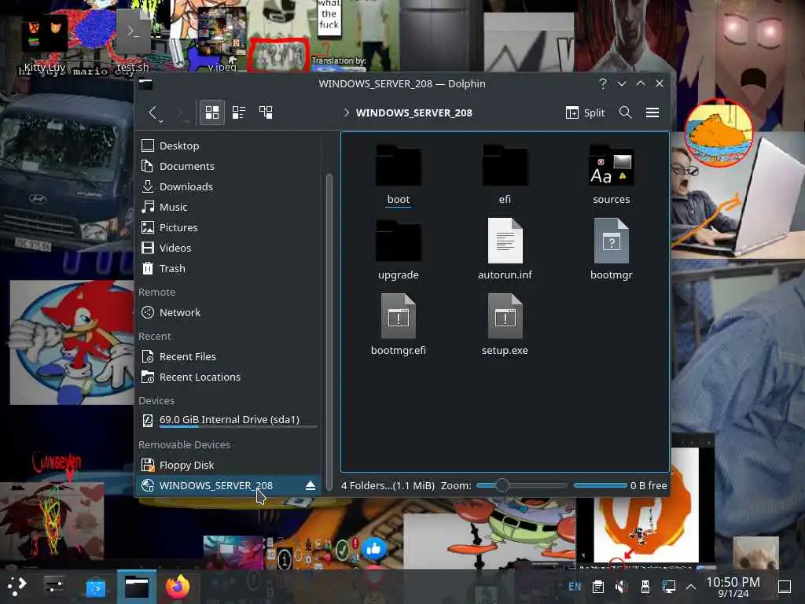805x604 pixels.
Task: Click Dolphin task in the taskbar
Action: click(137, 587)
